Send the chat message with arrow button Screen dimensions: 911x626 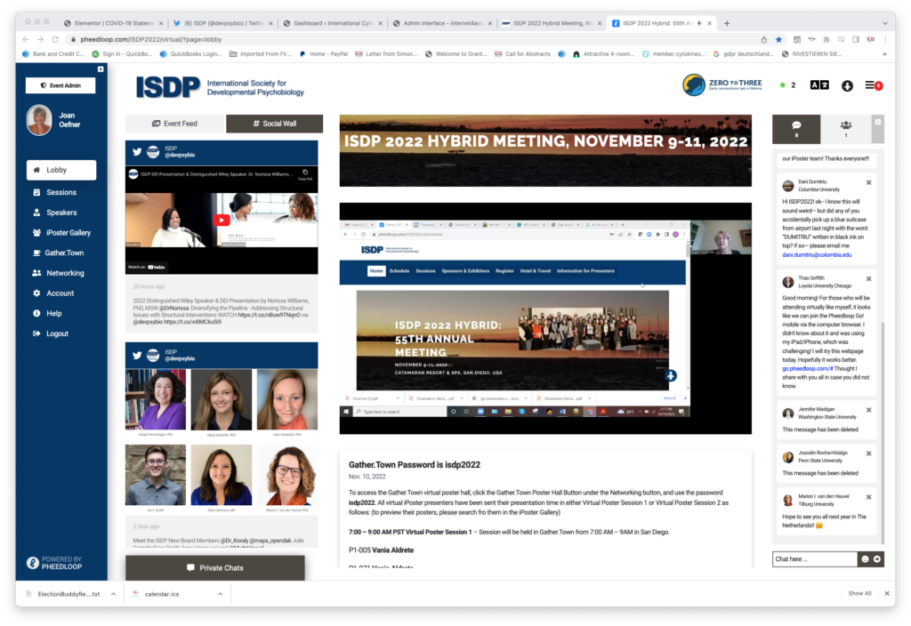(x=876, y=559)
